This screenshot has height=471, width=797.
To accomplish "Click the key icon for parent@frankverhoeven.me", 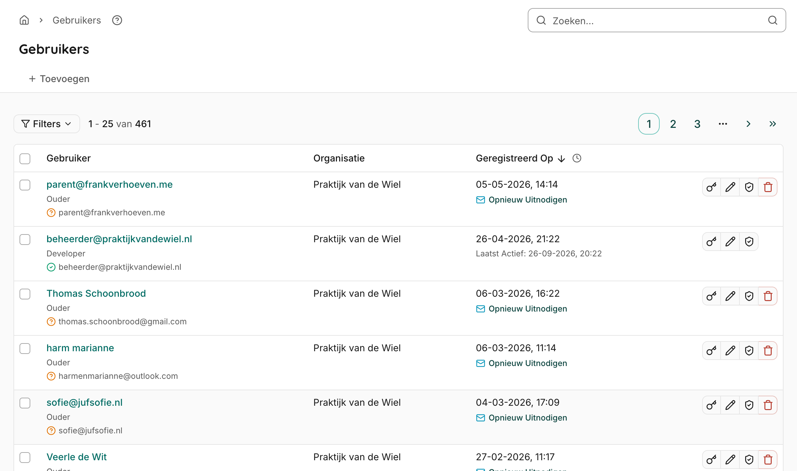I will pos(712,187).
